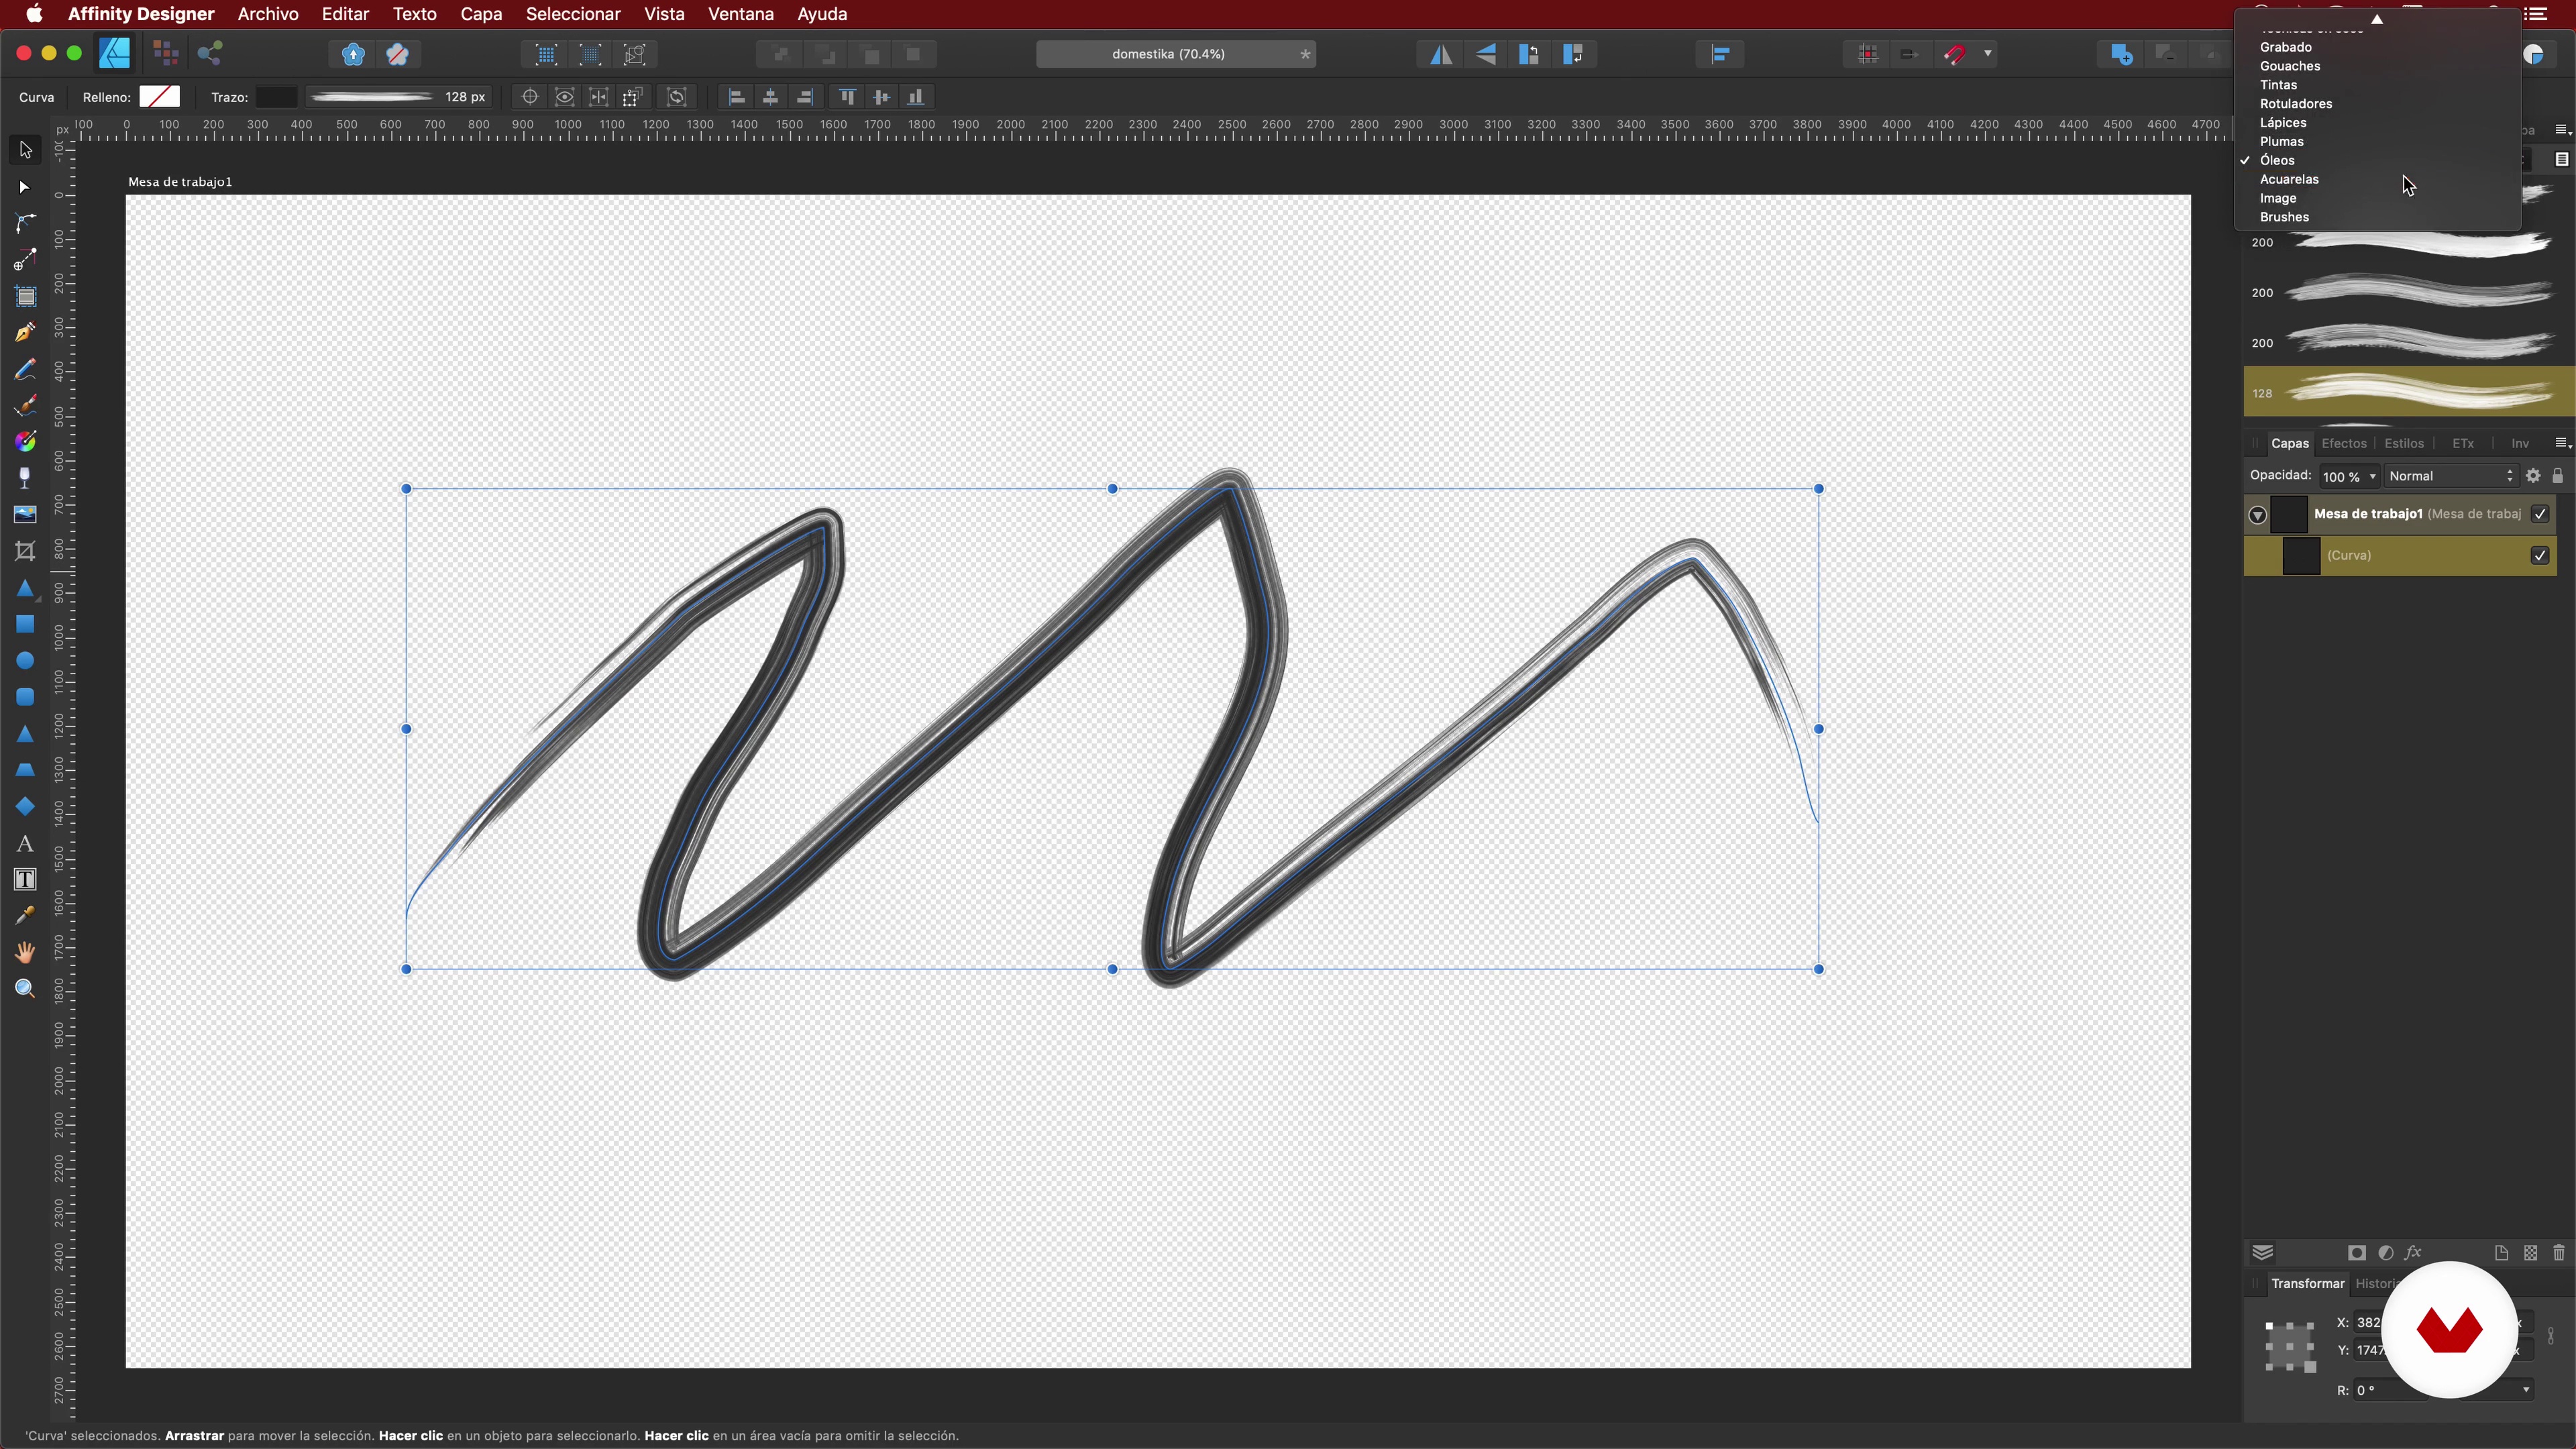Select the Ellipse shape tool
The width and height of the screenshot is (2576, 1449).
[25, 661]
